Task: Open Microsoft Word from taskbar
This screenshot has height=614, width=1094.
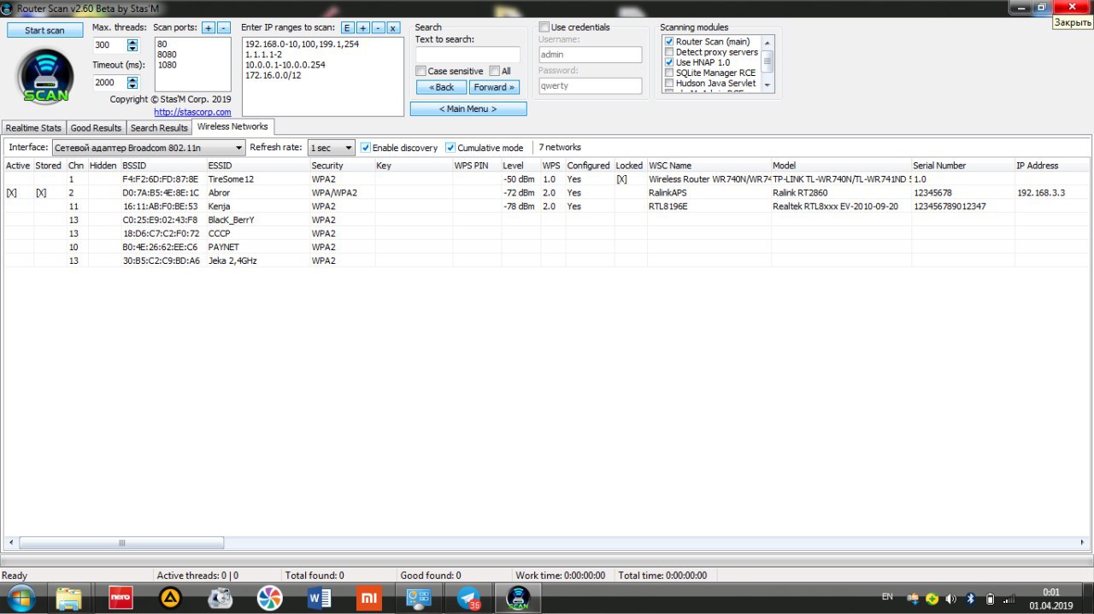Action: pos(320,598)
